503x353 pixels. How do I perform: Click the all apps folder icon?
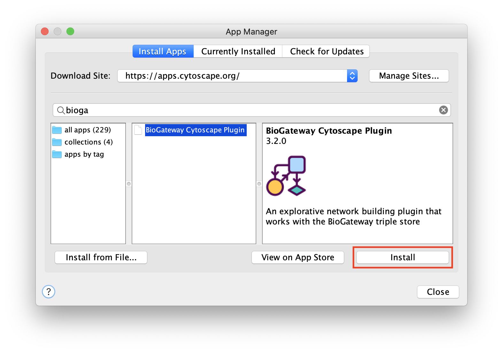[57, 130]
